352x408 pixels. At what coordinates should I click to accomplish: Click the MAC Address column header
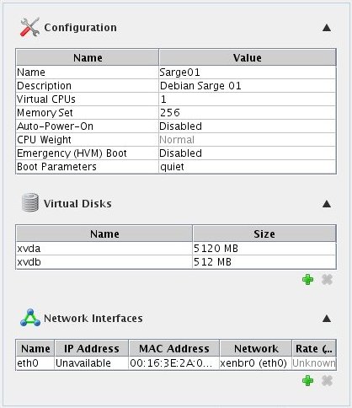[x=174, y=348]
